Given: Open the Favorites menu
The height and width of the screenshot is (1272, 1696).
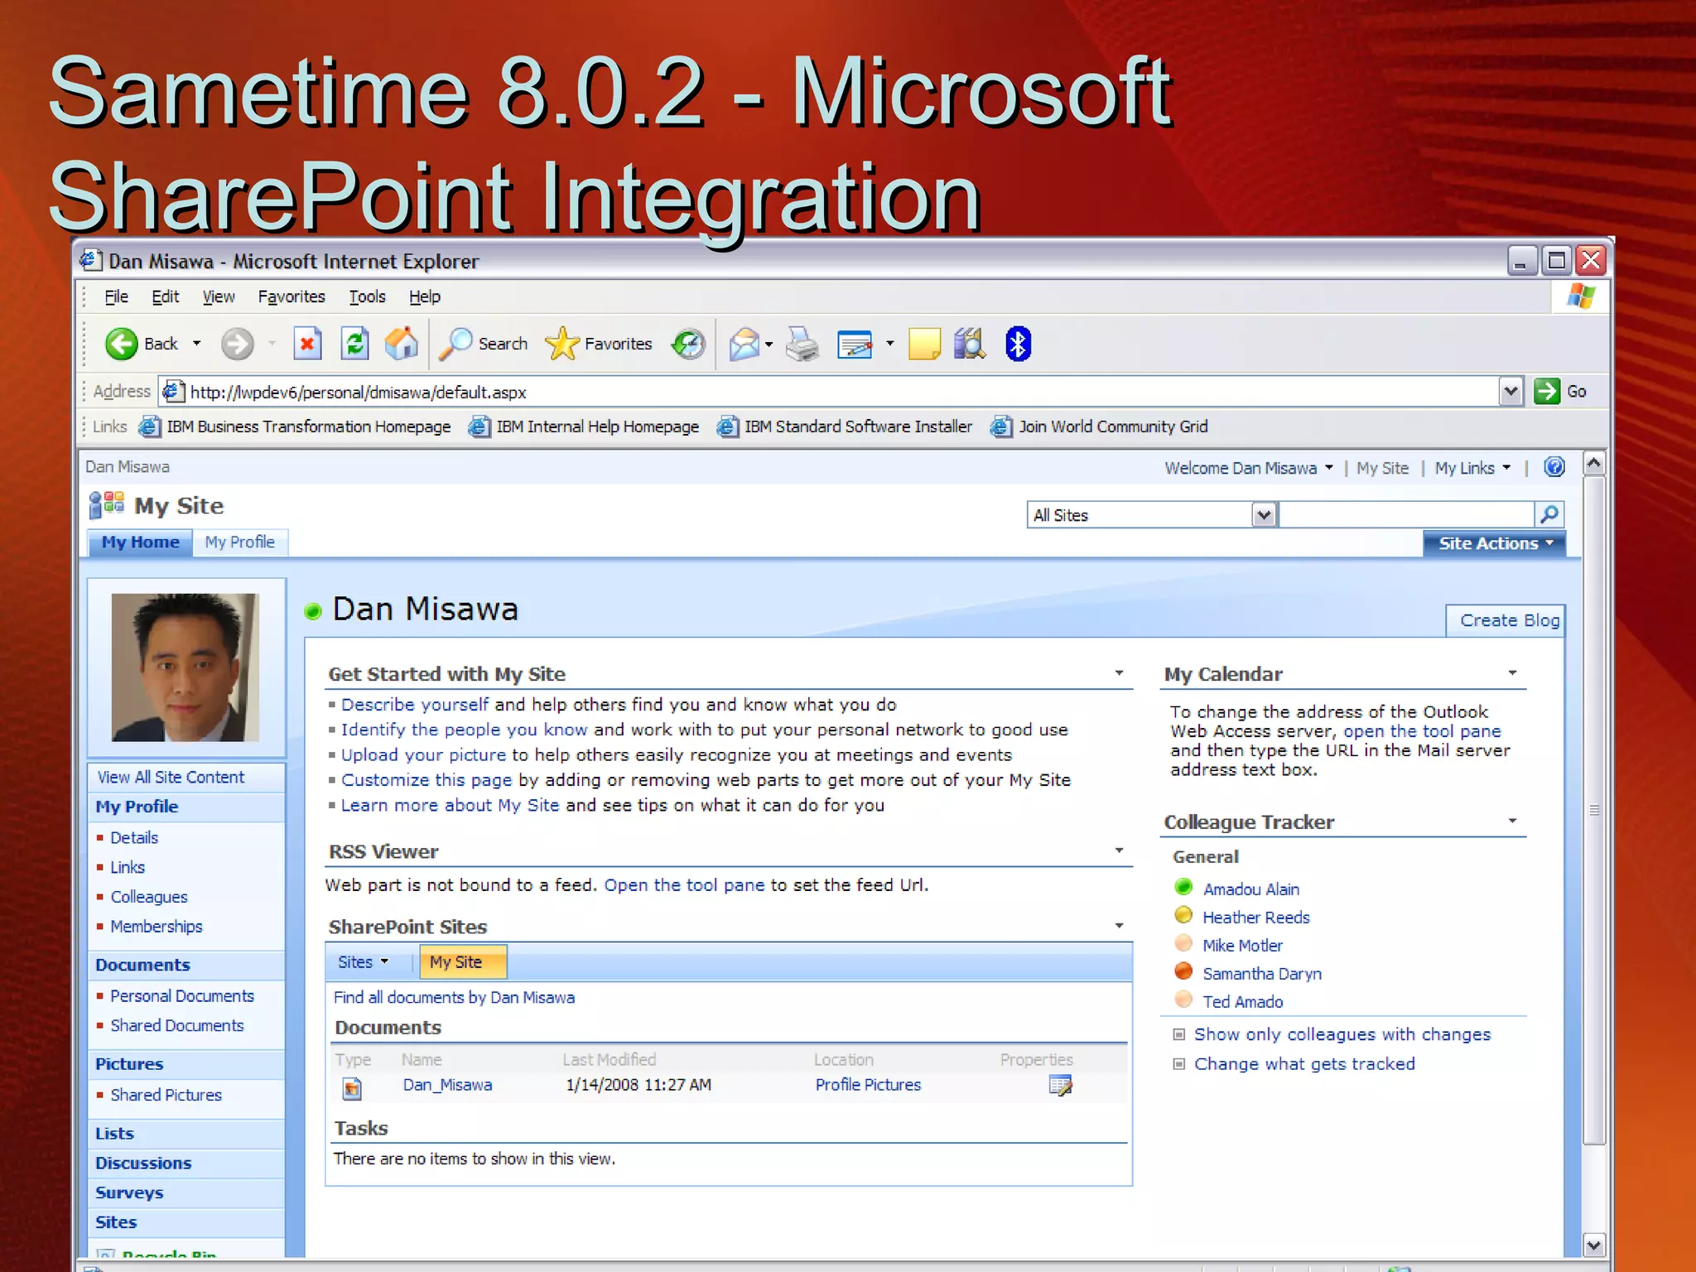Looking at the screenshot, I should [x=291, y=296].
